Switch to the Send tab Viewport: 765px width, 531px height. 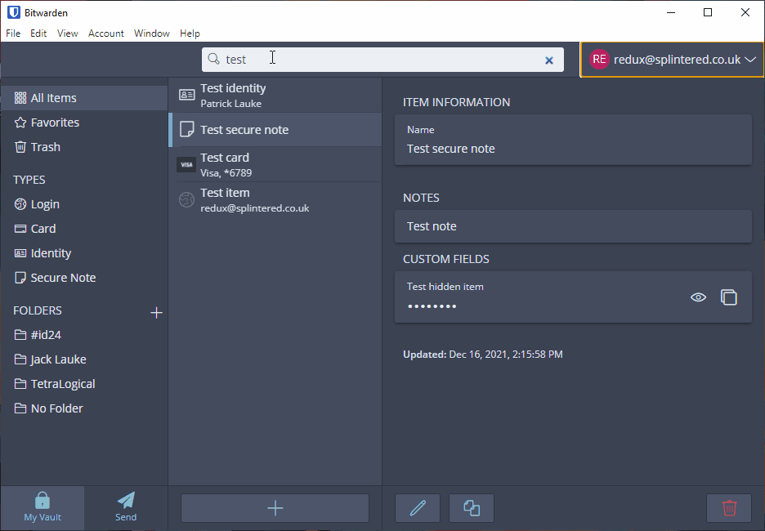(126, 507)
